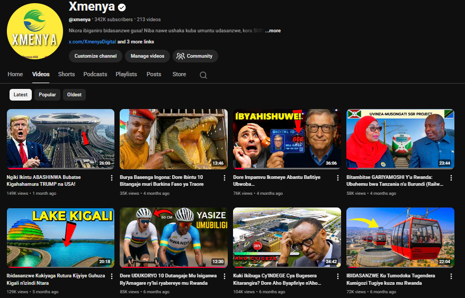The image size is (465, 298).
Task: Open the Playlists tab
Action: click(x=127, y=74)
